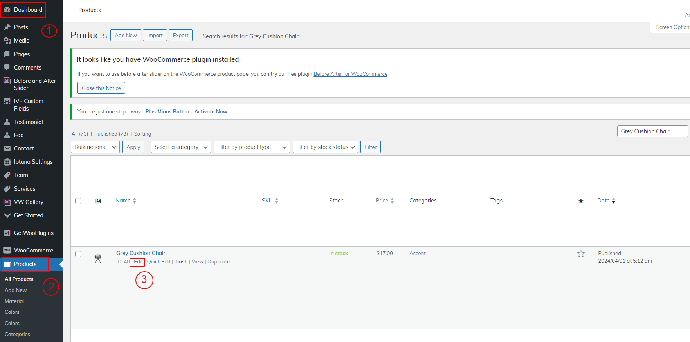
Task: Click the image column header icon
Action: [98, 201]
